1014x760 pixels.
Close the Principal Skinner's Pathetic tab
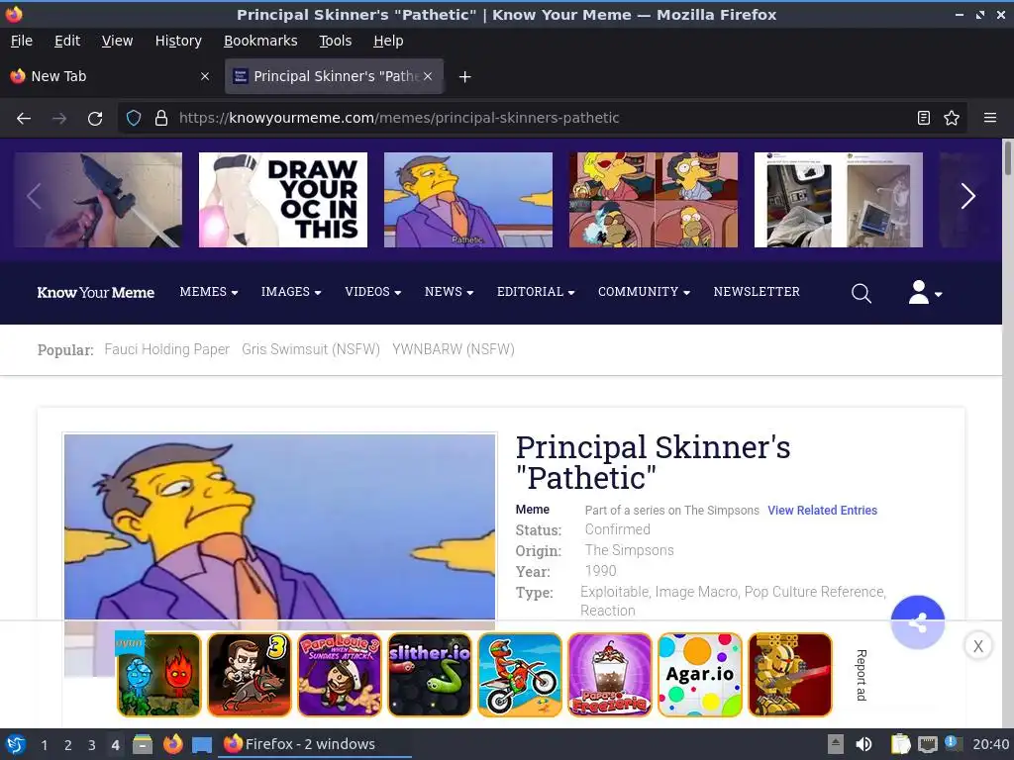pos(428,76)
